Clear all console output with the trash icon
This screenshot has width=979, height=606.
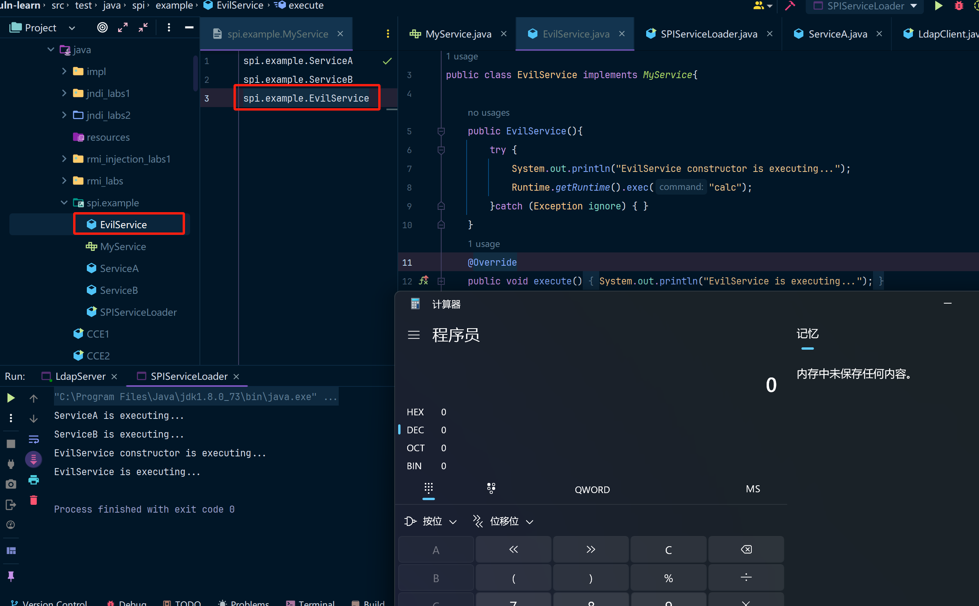34,500
